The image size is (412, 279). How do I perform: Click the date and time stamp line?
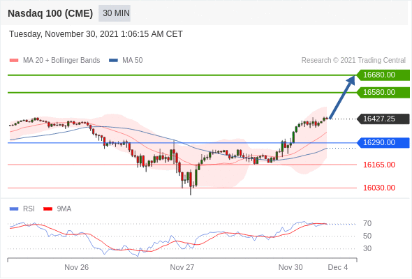pyautogui.click(x=96, y=34)
